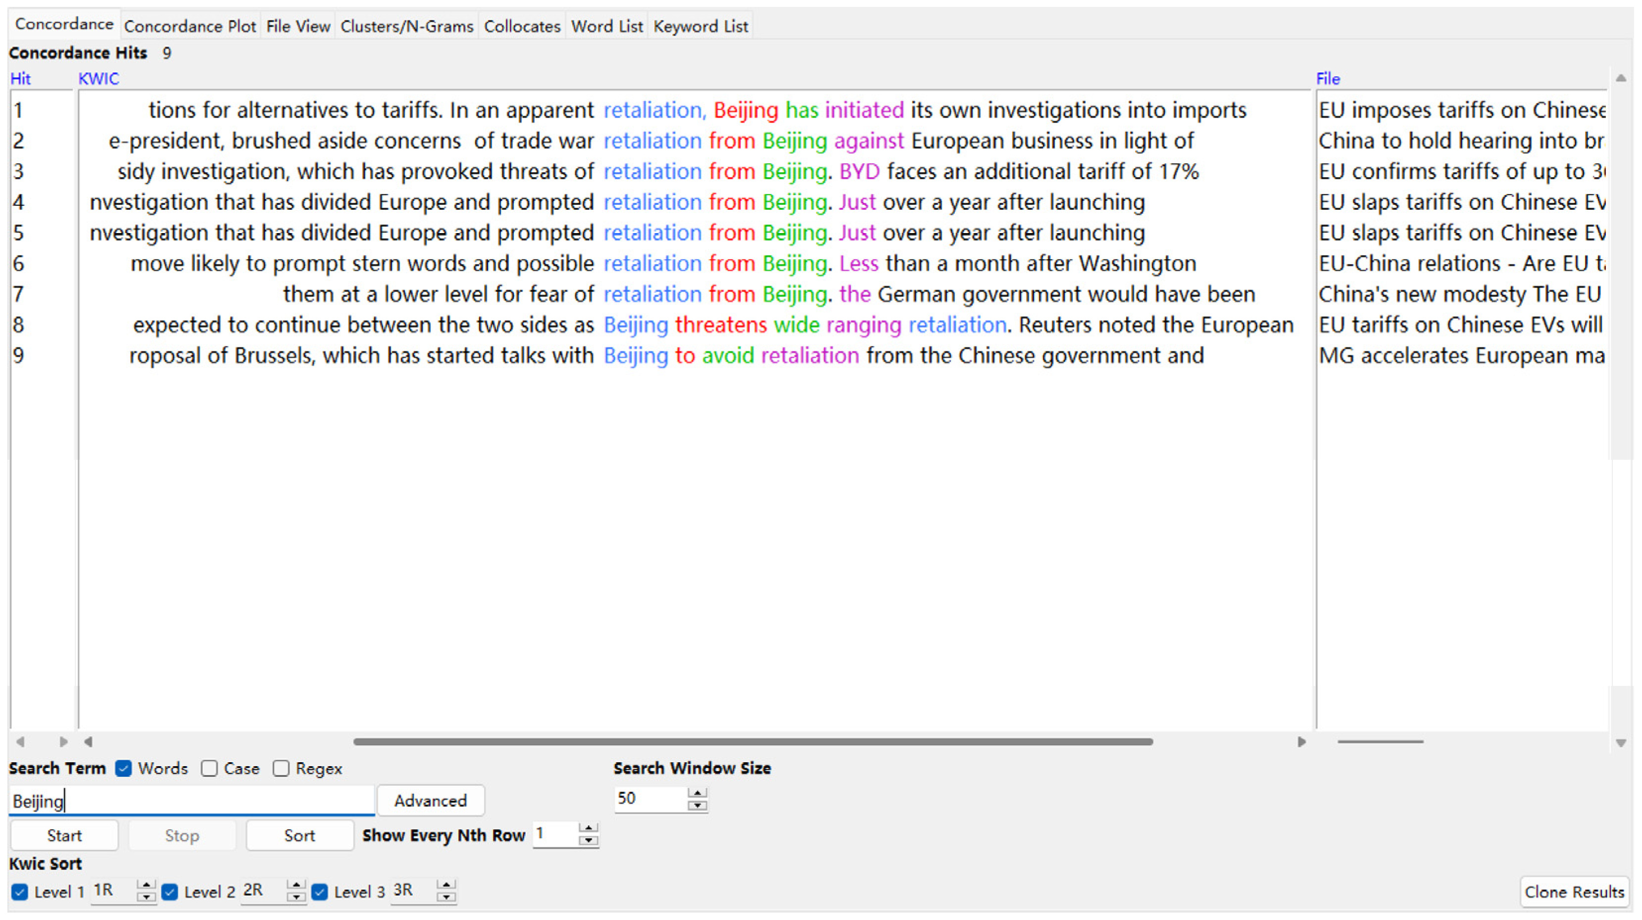Click vertical scrollbar up arrow
Image resolution: width=1642 pixels, height=920 pixels.
click(1620, 78)
